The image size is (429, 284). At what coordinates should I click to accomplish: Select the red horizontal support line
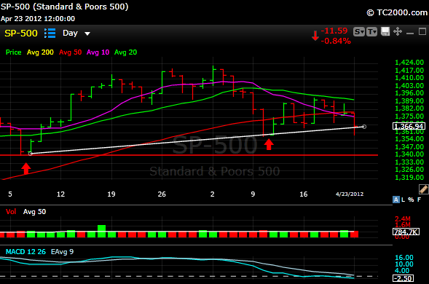point(189,155)
